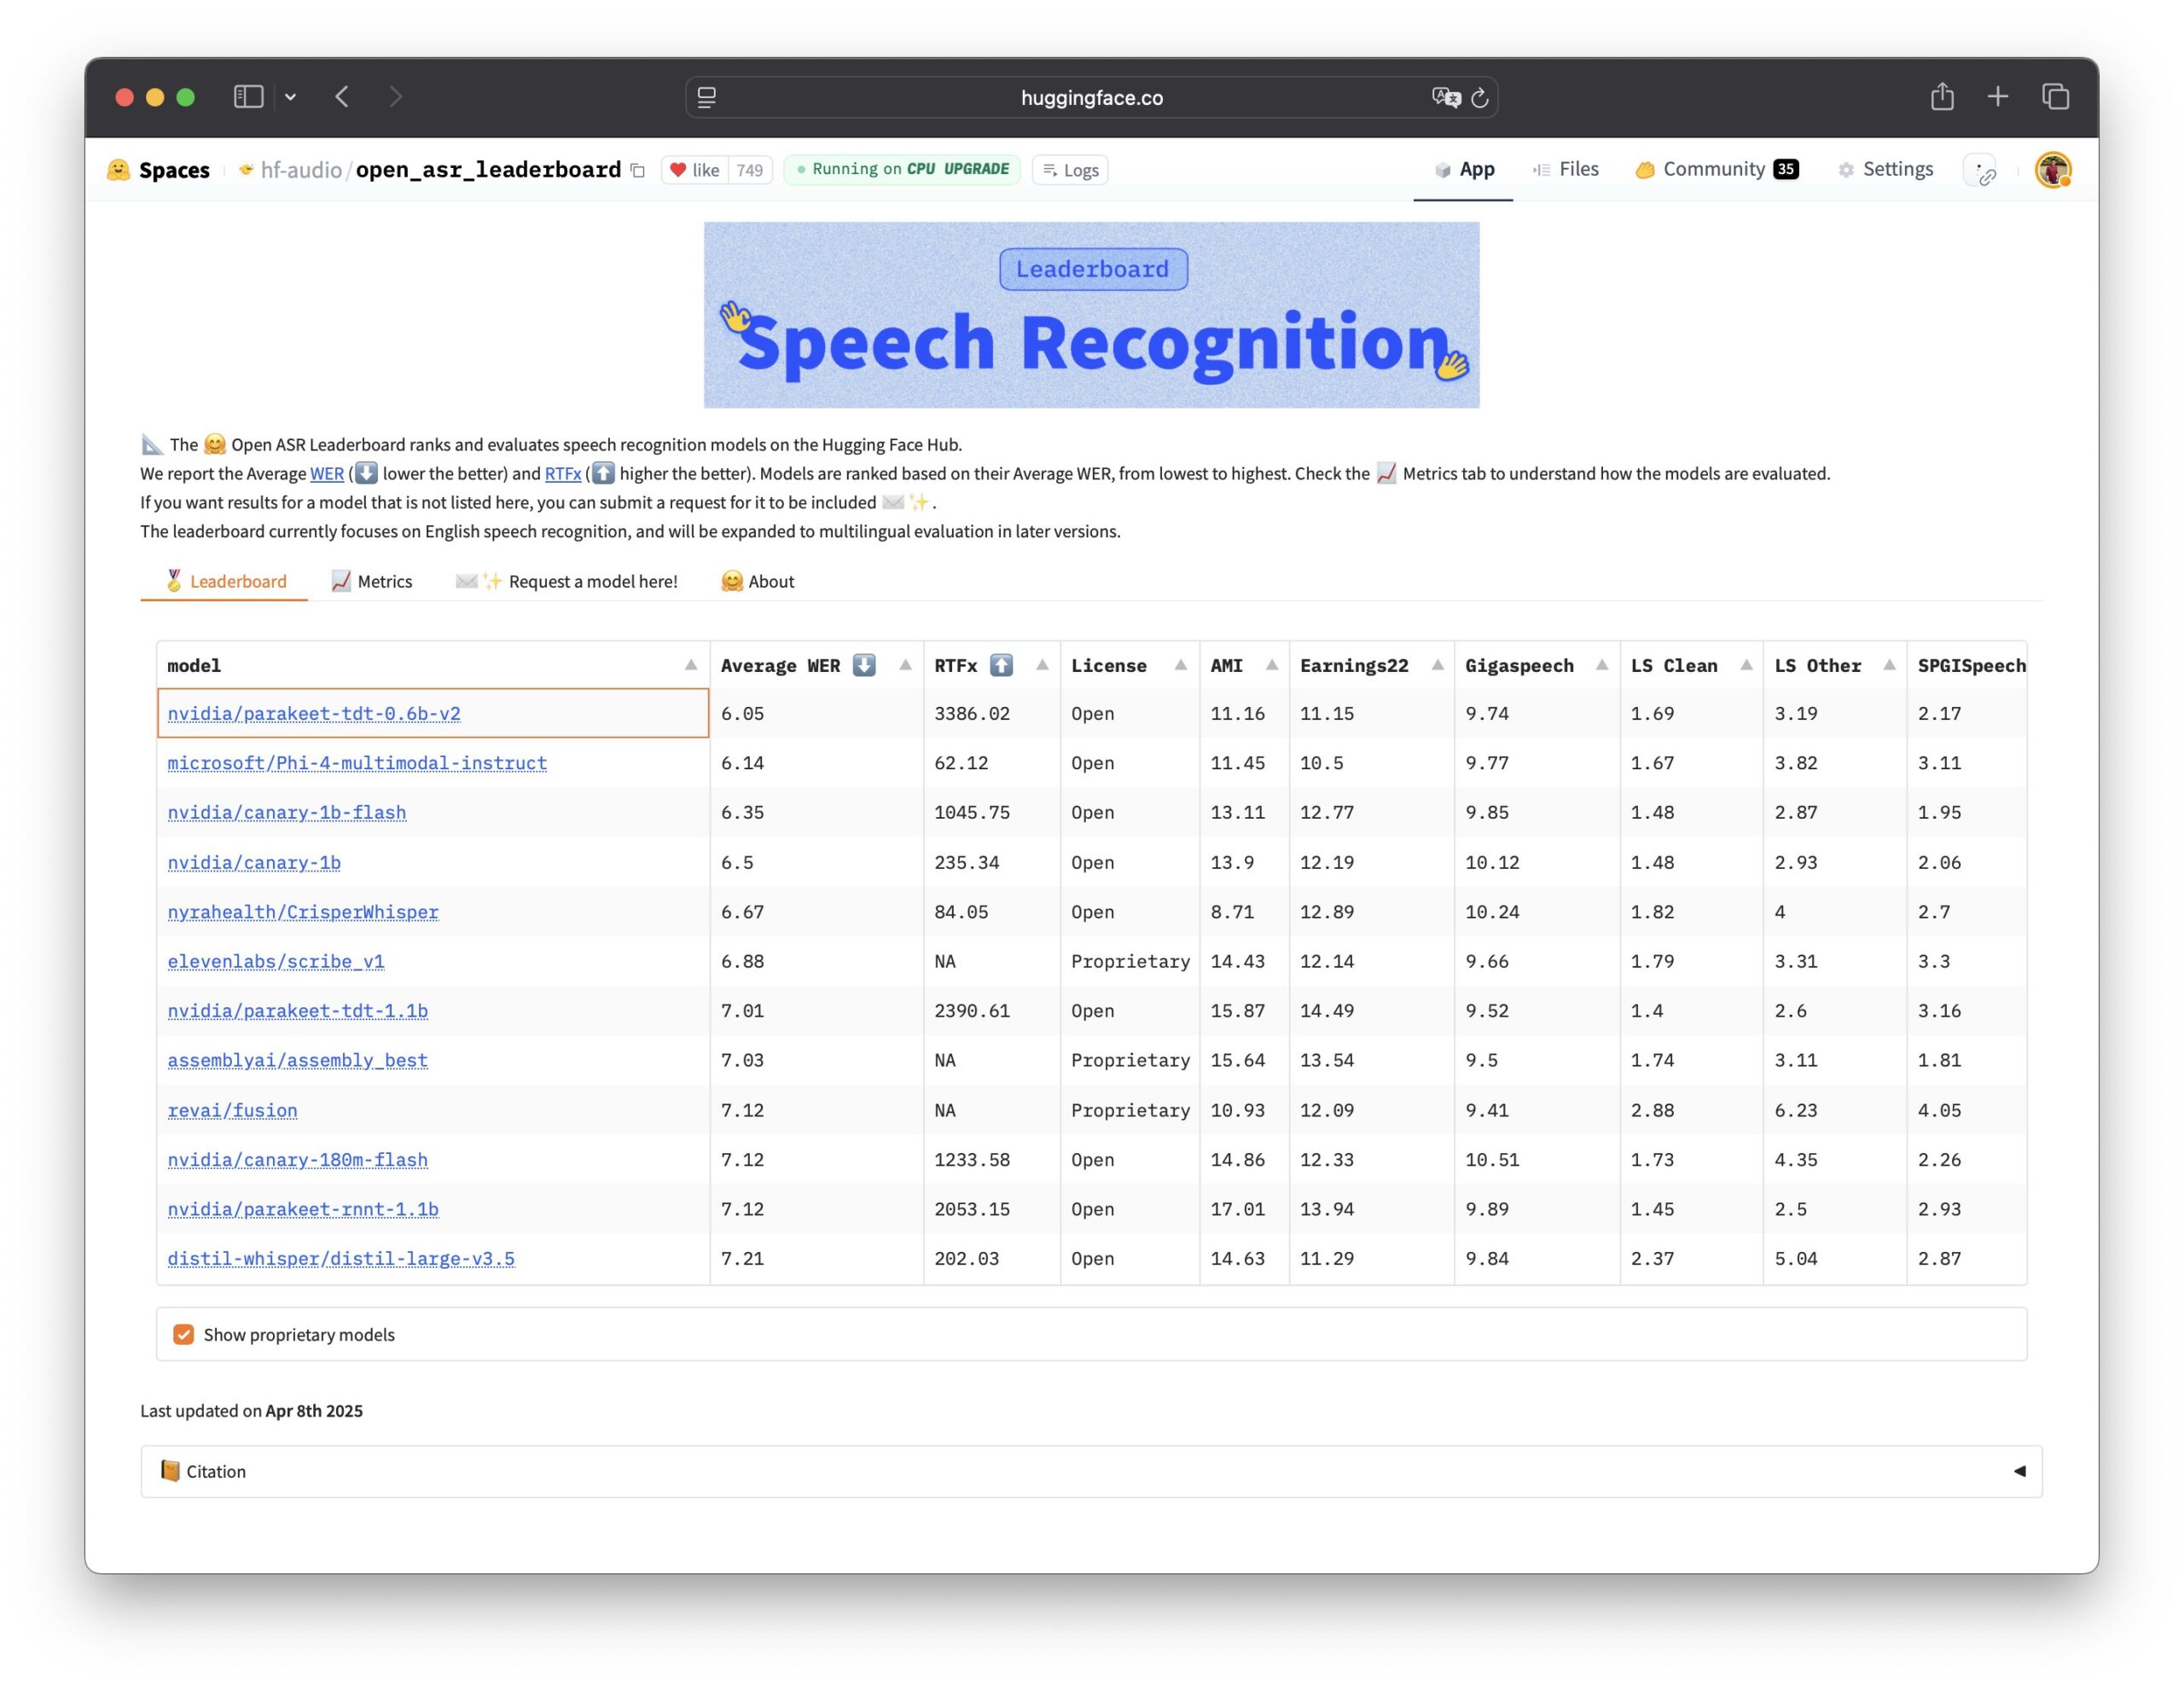2184x1686 pixels.
Task: Open nyrahealth/CrisperWhisper model link
Action: tap(303, 913)
